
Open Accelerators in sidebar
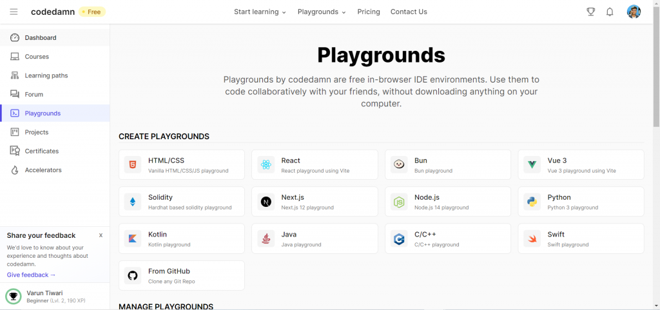pyautogui.click(x=55, y=170)
